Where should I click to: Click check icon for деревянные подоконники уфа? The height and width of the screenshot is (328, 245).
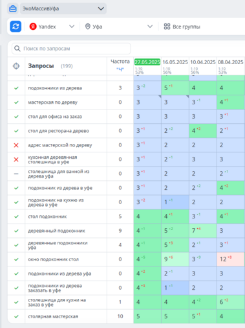[x=16, y=245]
